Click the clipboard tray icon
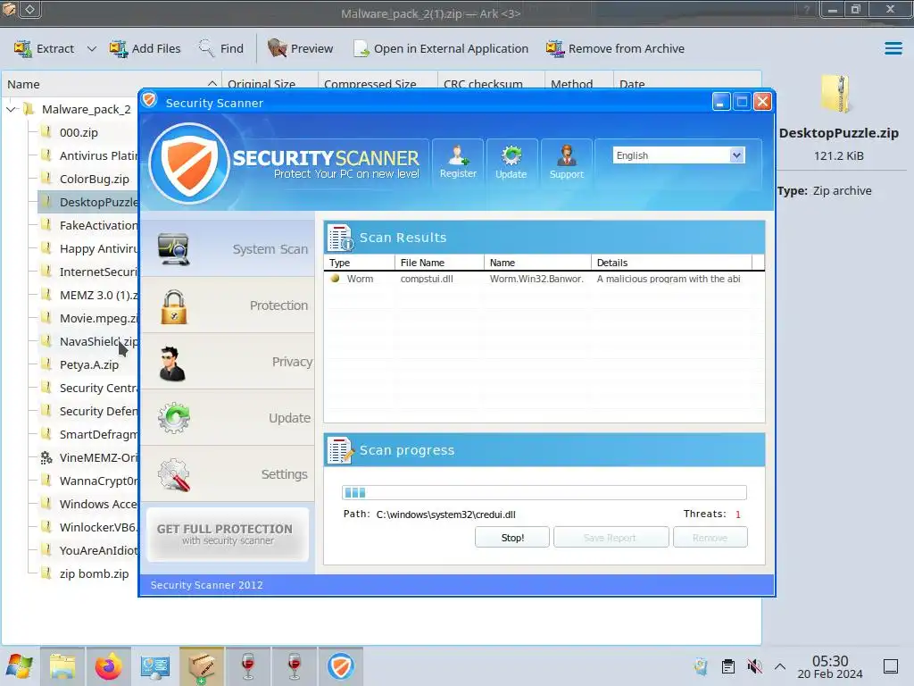 coord(728,666)
